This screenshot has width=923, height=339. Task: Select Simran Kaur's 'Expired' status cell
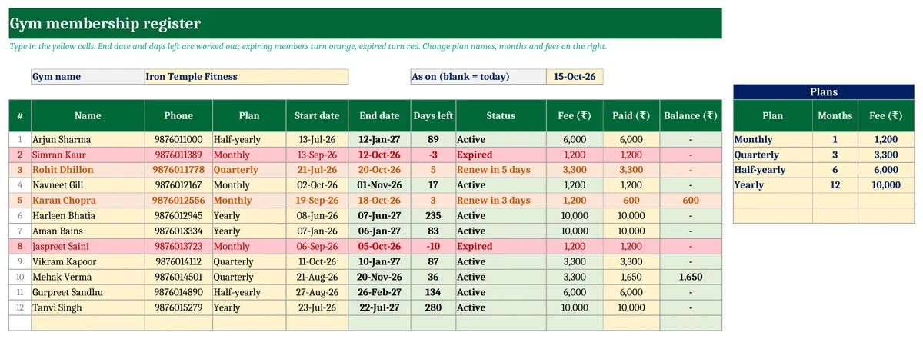coord(501,155)
